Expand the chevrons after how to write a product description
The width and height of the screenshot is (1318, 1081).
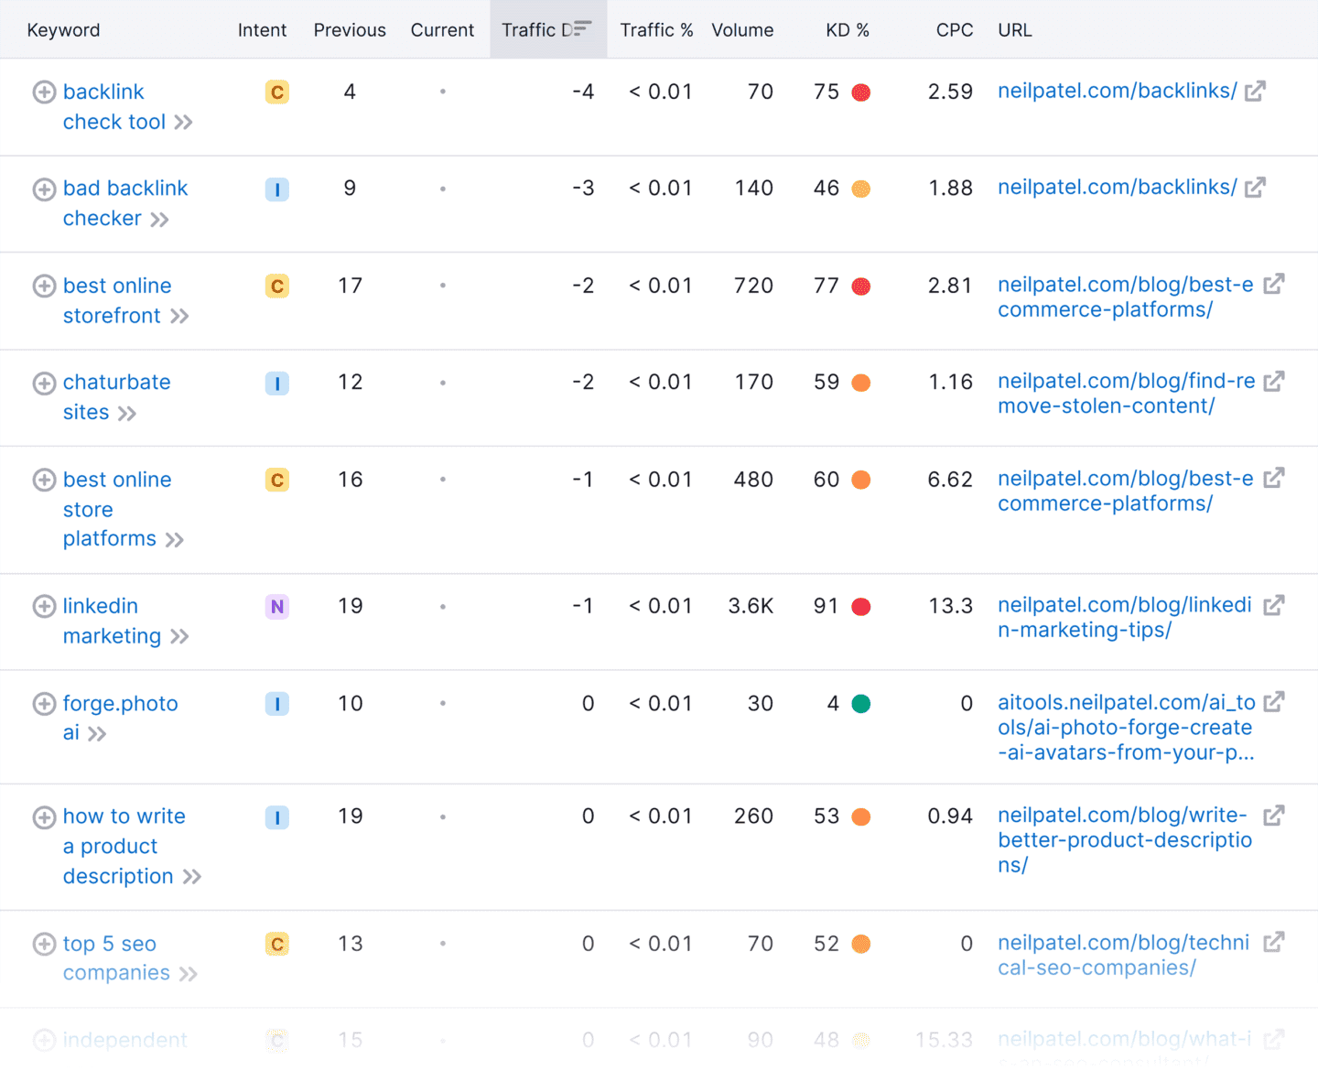(x=192, y=877)
